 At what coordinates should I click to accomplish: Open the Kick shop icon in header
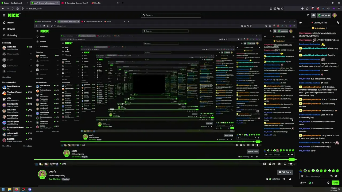(x=314, y=15)
